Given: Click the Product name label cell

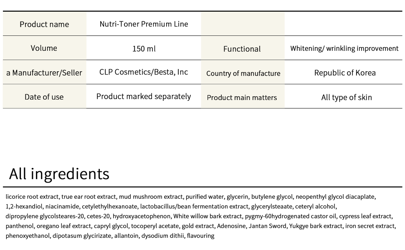Looking at the screenshot, I should point(44,24).
